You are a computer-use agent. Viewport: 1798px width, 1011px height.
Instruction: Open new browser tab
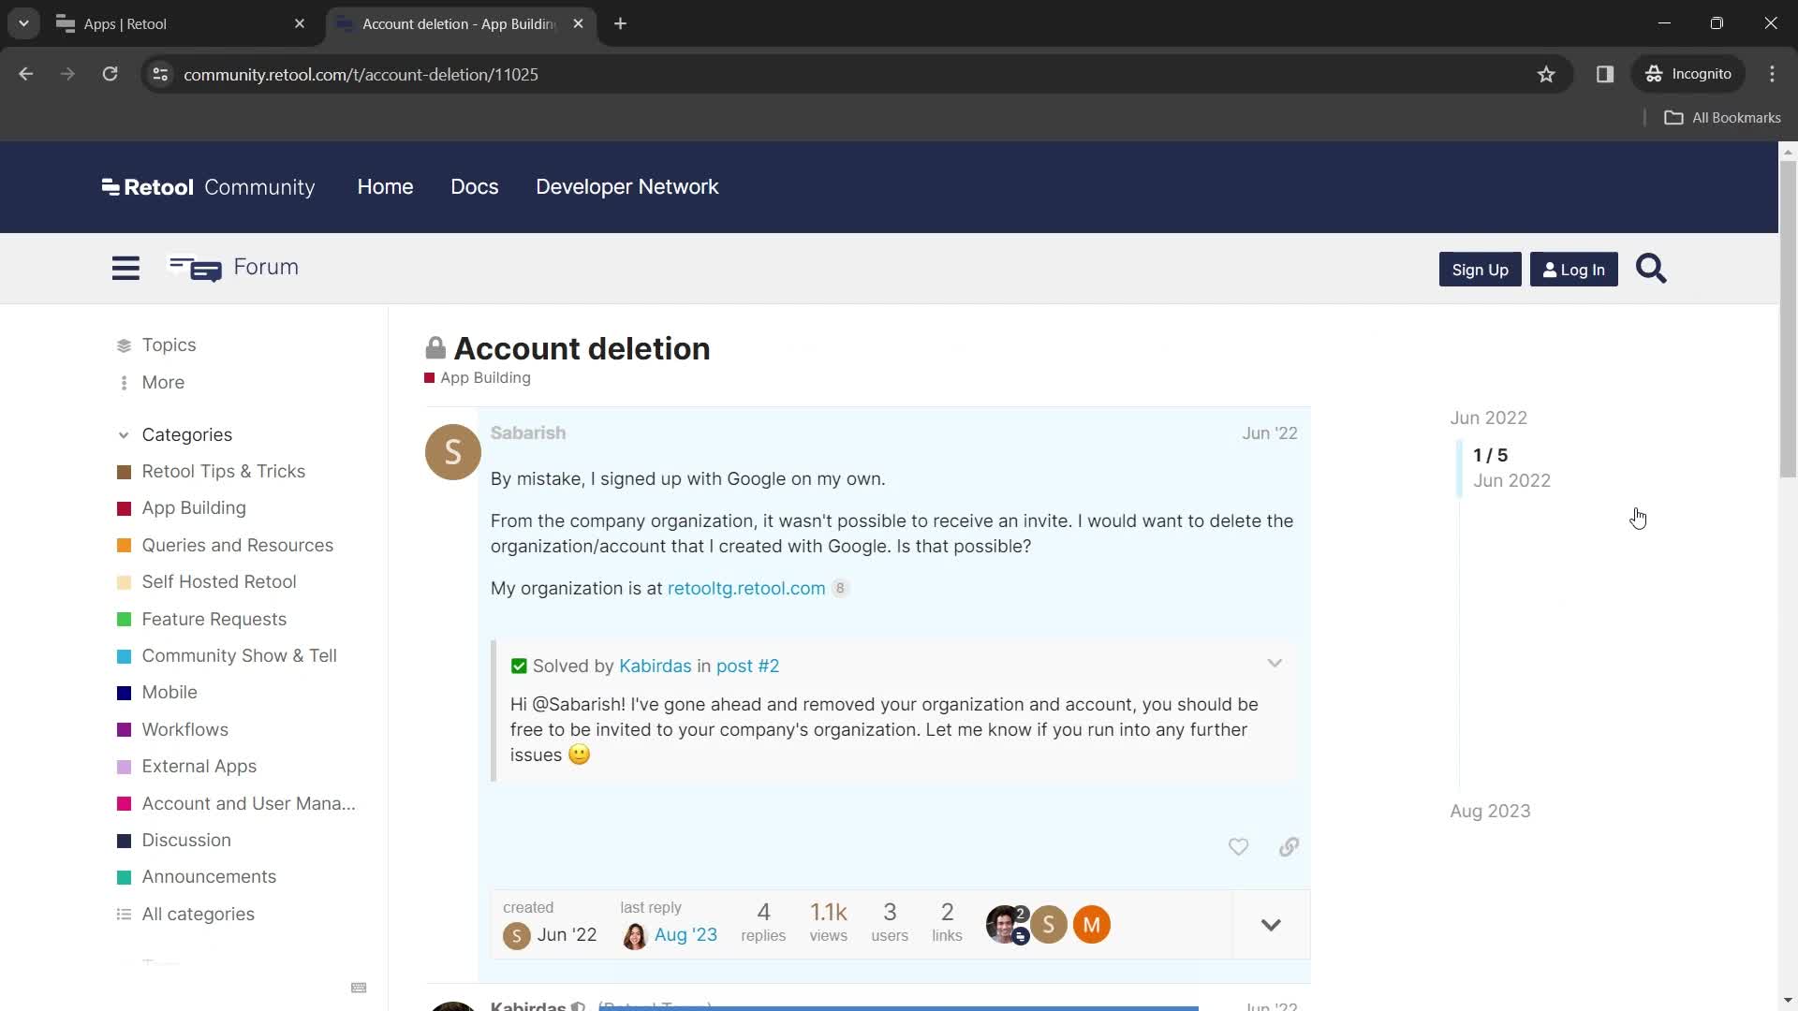coord(620,23)
